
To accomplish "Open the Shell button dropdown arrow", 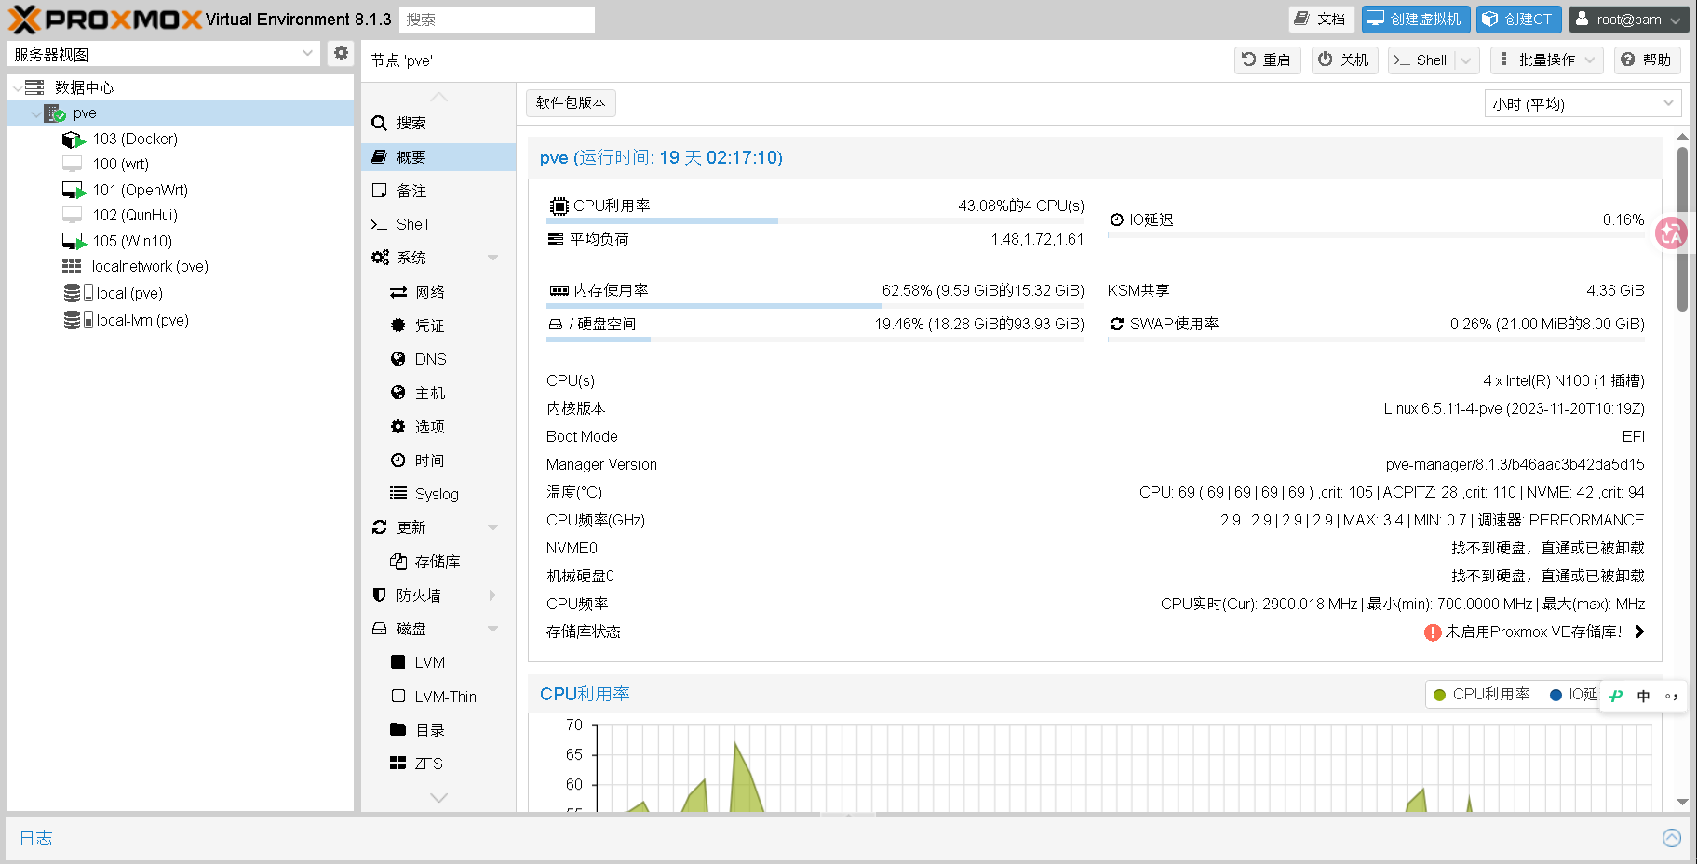I will (1466, 60).
